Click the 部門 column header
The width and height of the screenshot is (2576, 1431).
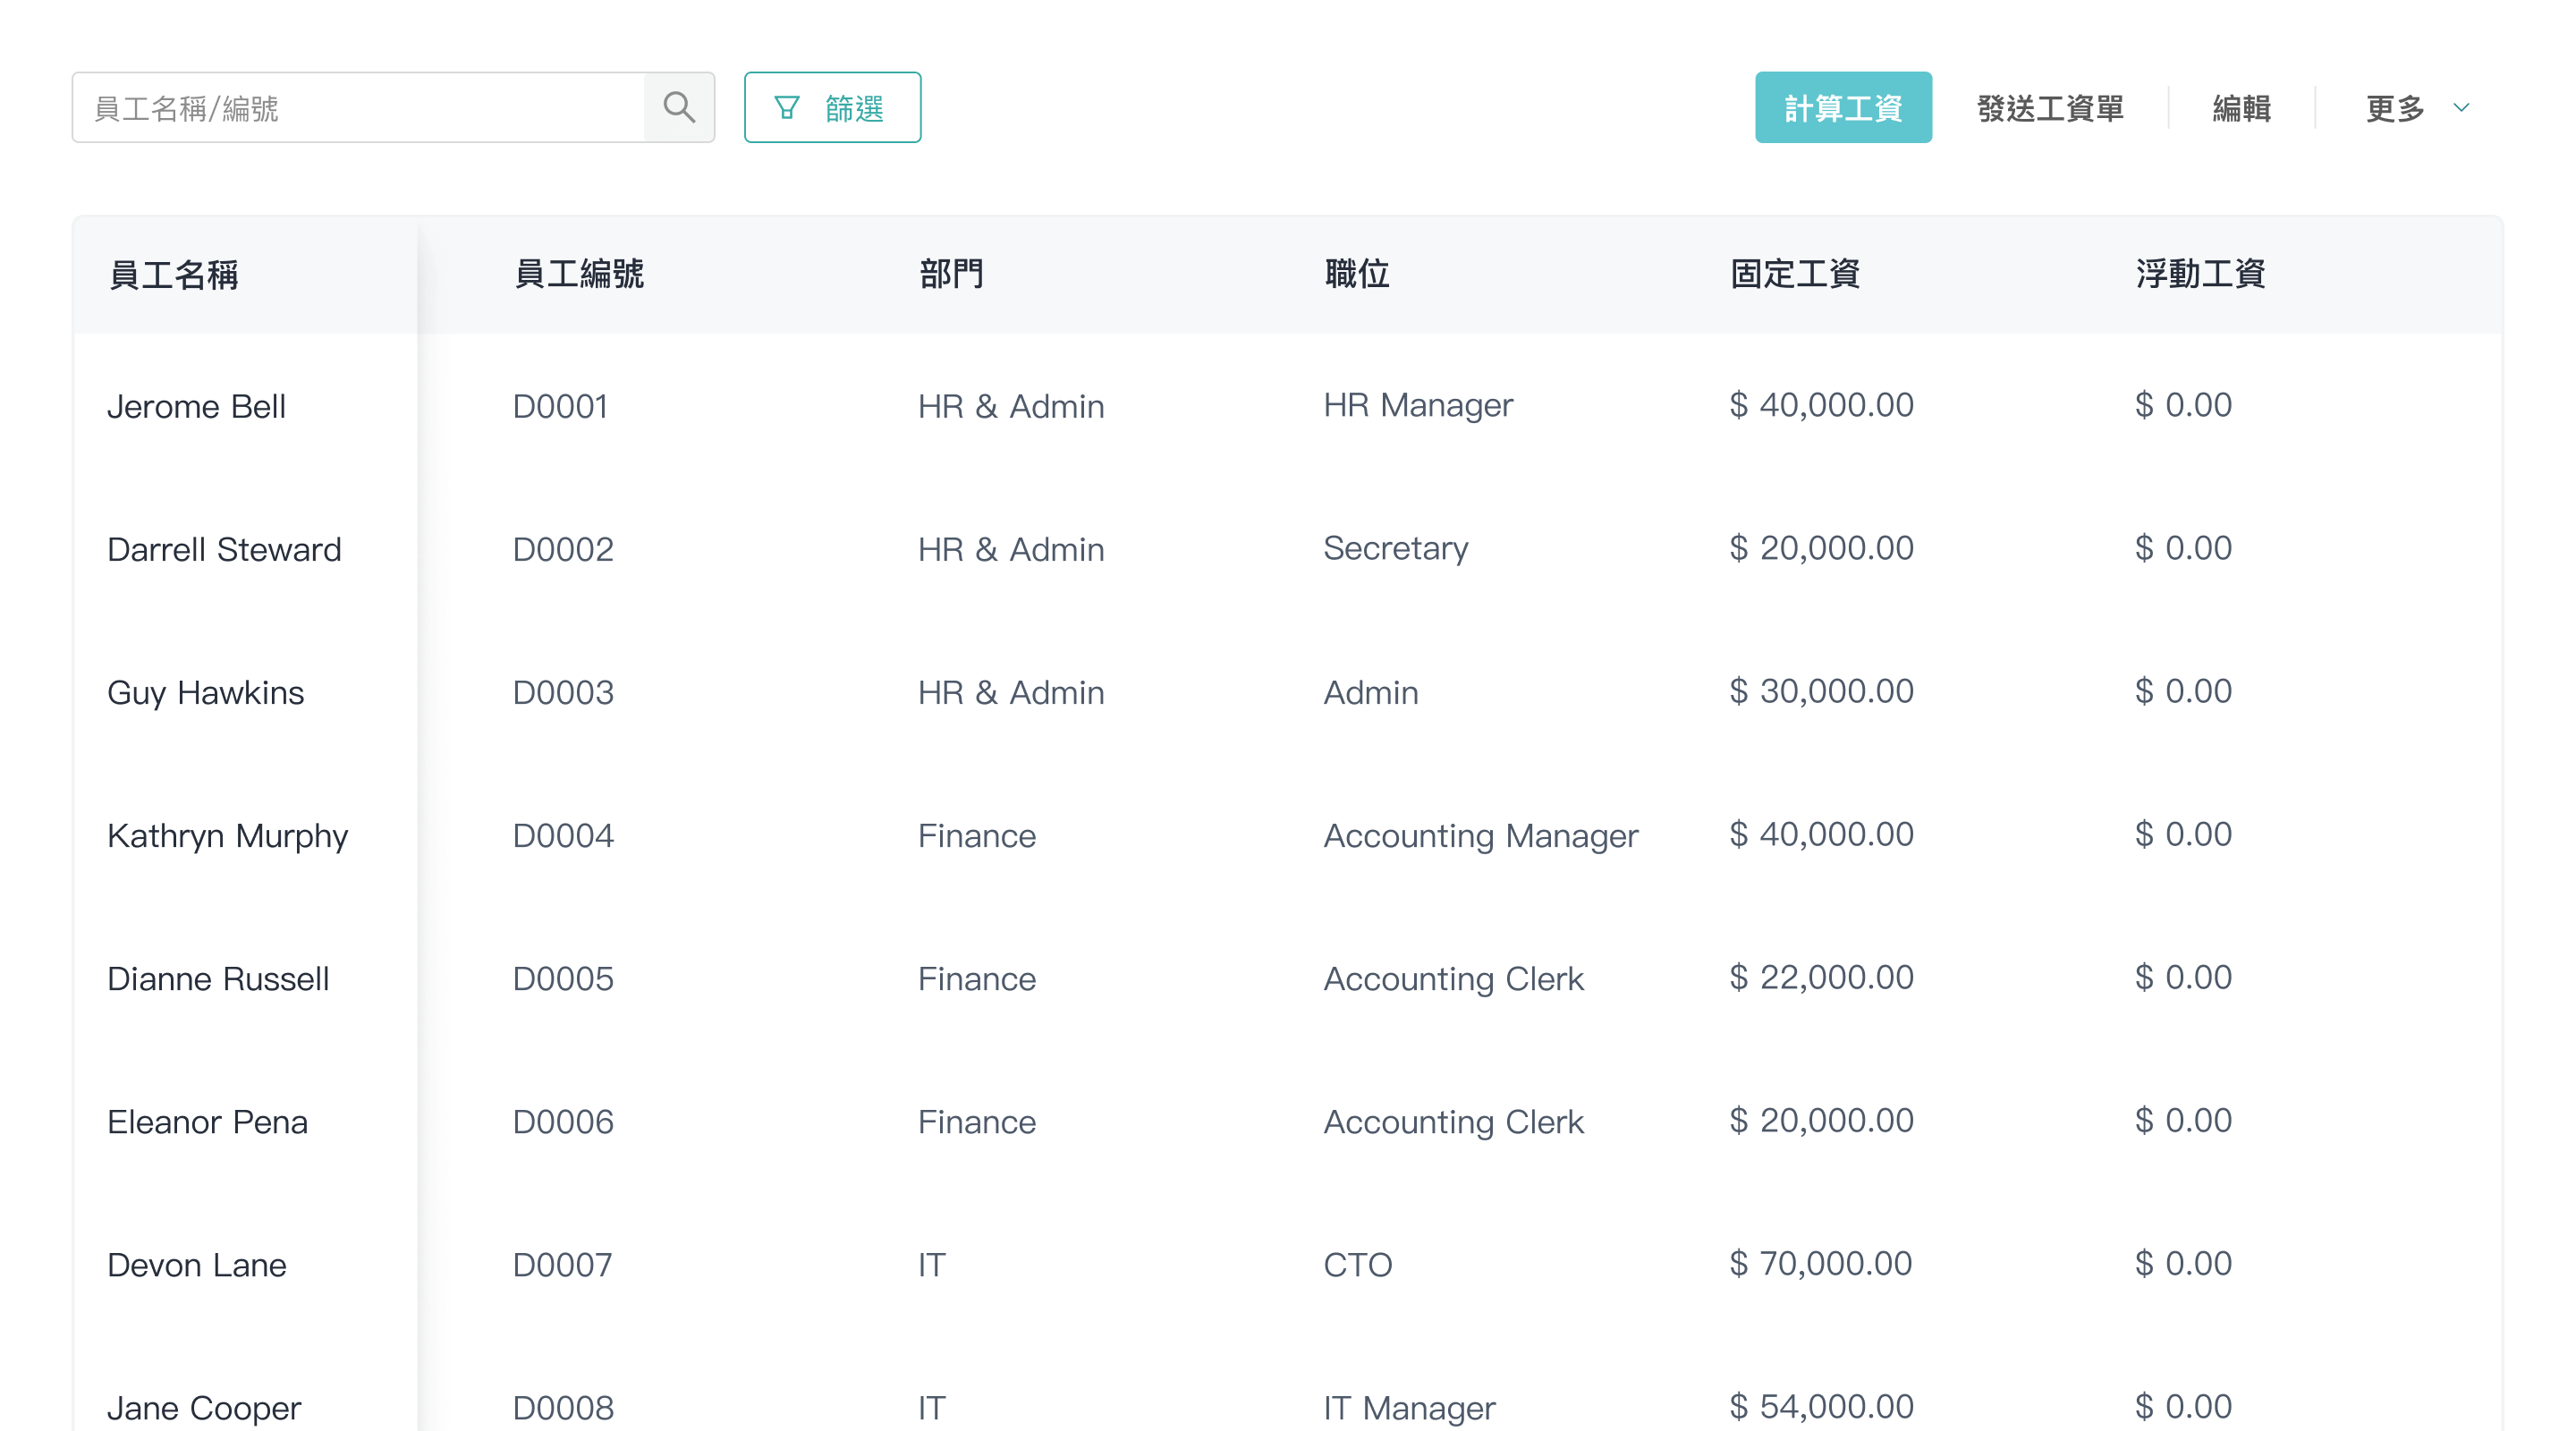pyautogui.click(x=951, y=274)
